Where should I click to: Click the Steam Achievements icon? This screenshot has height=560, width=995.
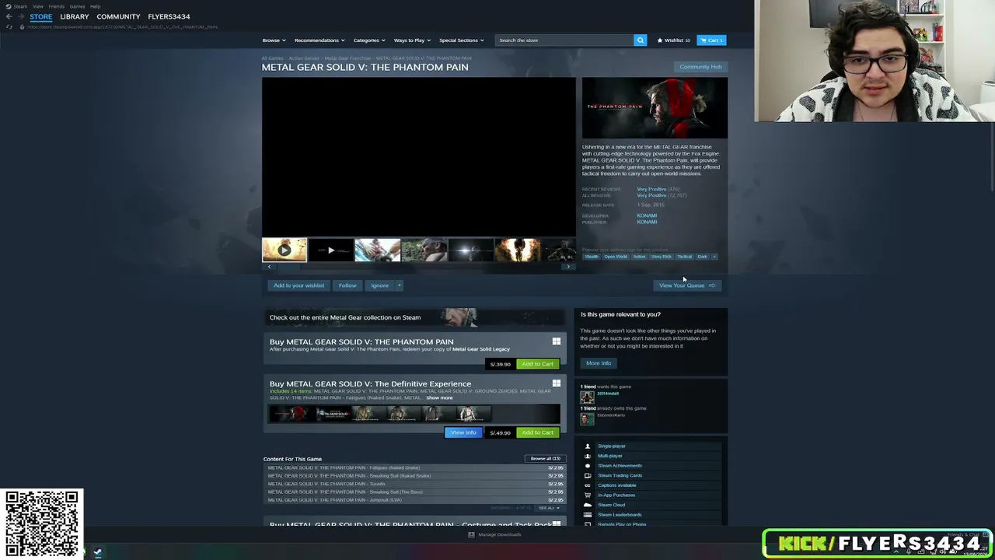point(588,466)
